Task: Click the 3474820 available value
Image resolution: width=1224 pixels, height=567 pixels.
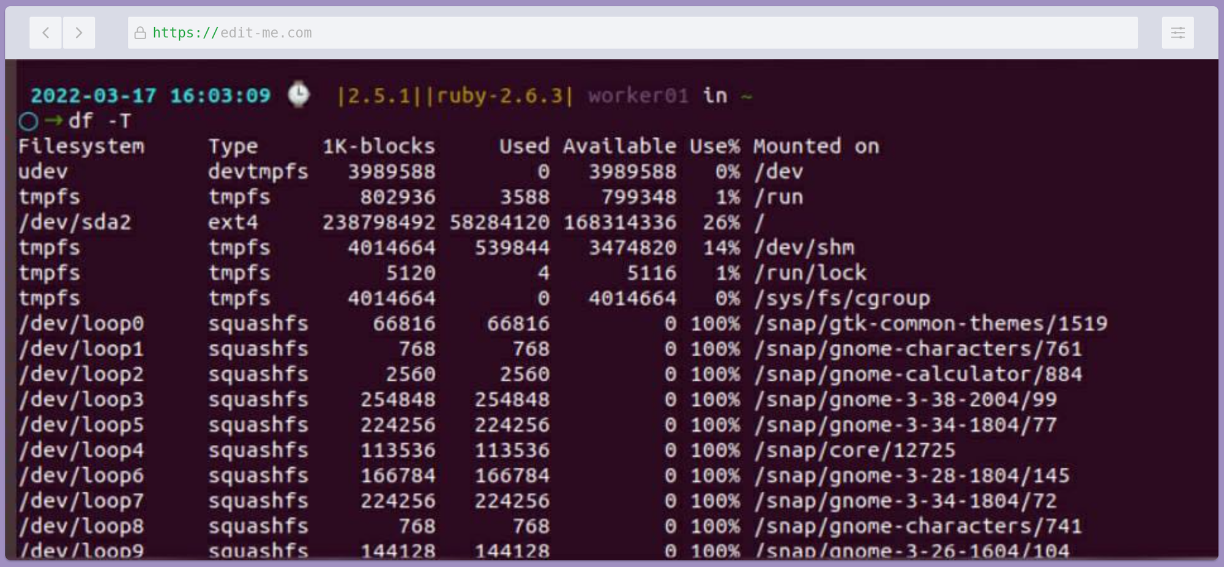Action: [633, 248]
